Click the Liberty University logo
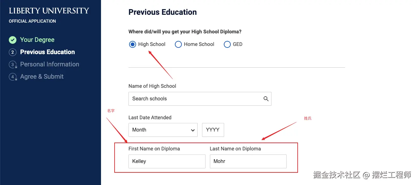This screenshot has width=417, height=185. coord(49,11)
